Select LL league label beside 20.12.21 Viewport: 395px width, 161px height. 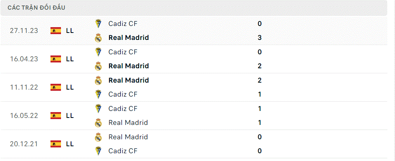(x=70, y=144)
